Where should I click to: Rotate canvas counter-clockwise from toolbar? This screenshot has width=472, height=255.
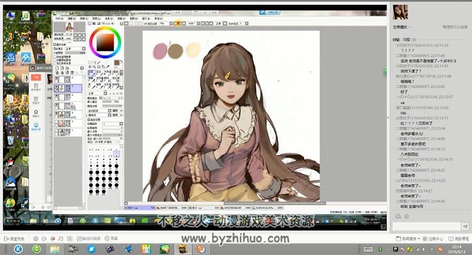click(202, 24)
